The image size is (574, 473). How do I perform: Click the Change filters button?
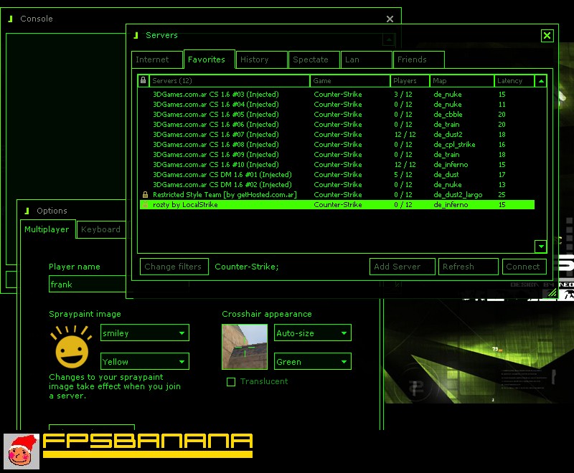pyautogui.click(x=174, y=267)
